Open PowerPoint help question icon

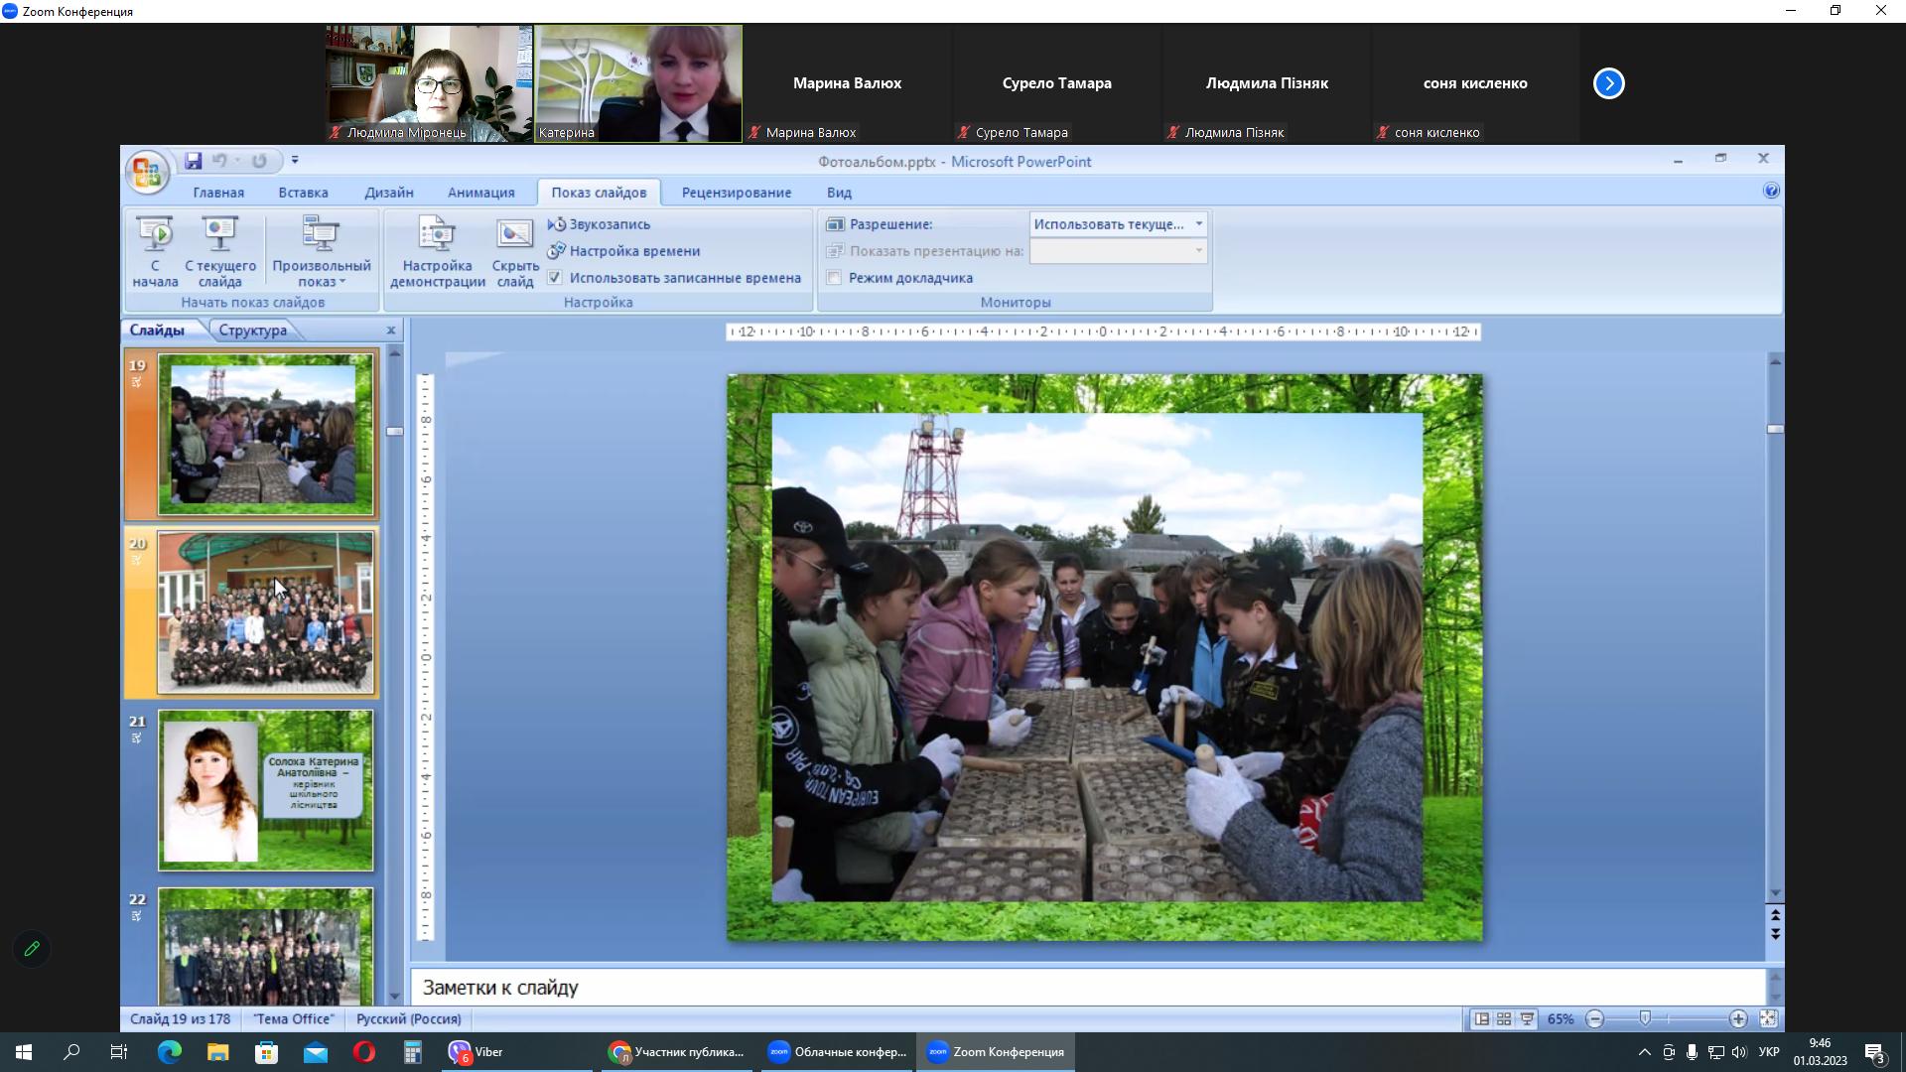(1771, 191)
